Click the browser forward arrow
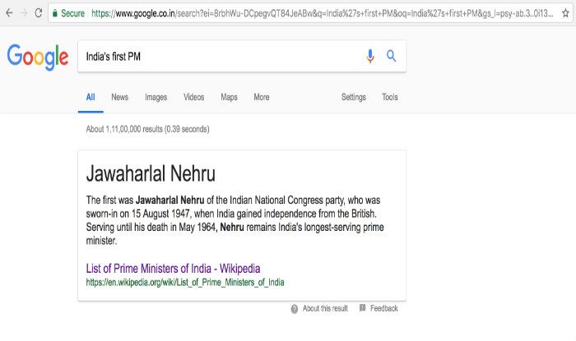This screenshot has width=576, height=341. point(23,14)
